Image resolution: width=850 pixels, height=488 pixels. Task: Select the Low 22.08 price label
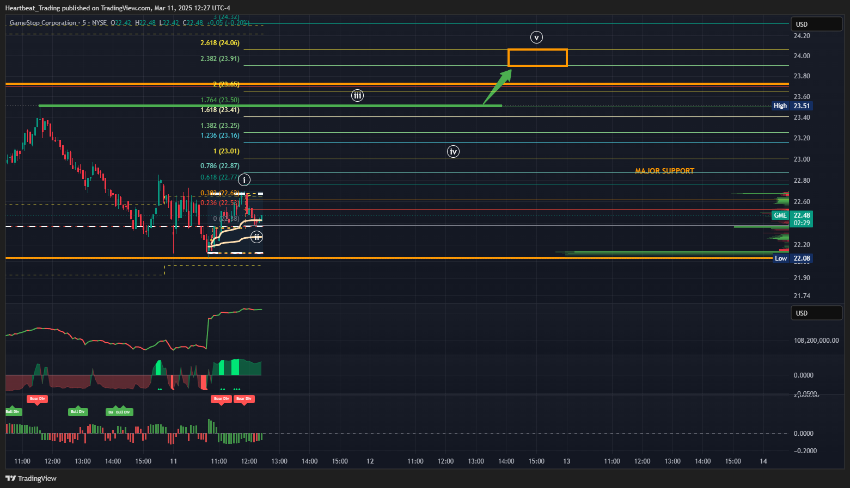tap(792, 258)
